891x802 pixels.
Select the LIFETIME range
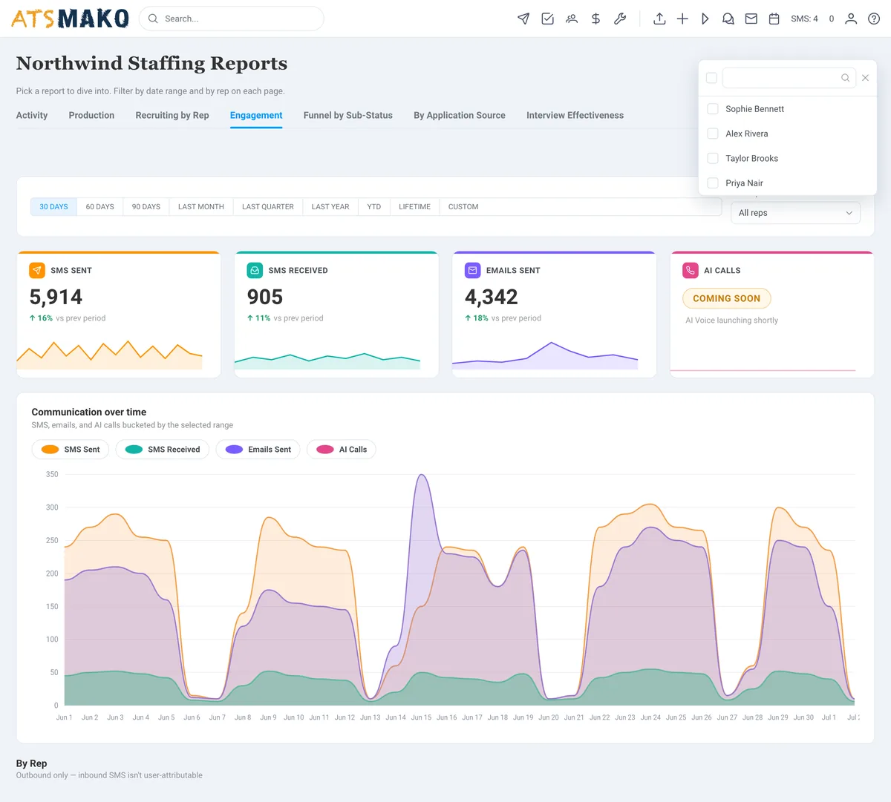414,207
